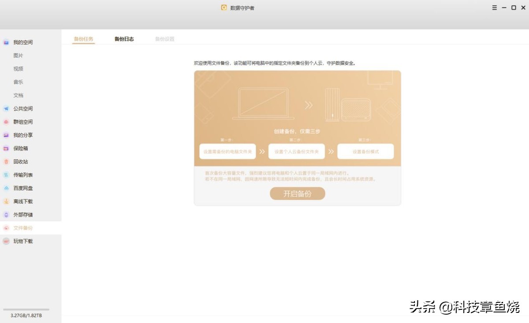This screenshot has width=529, height=323.
Task: Select 文件备份 label in sidebar
Action: coord(23,228)
